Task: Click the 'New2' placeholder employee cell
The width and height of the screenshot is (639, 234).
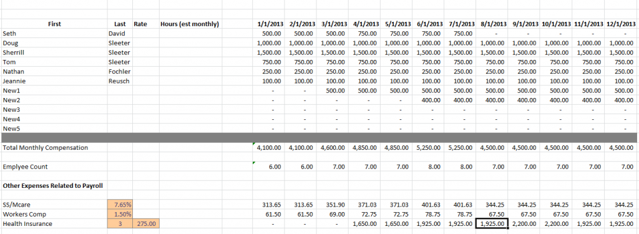Action: coord(54,100)
